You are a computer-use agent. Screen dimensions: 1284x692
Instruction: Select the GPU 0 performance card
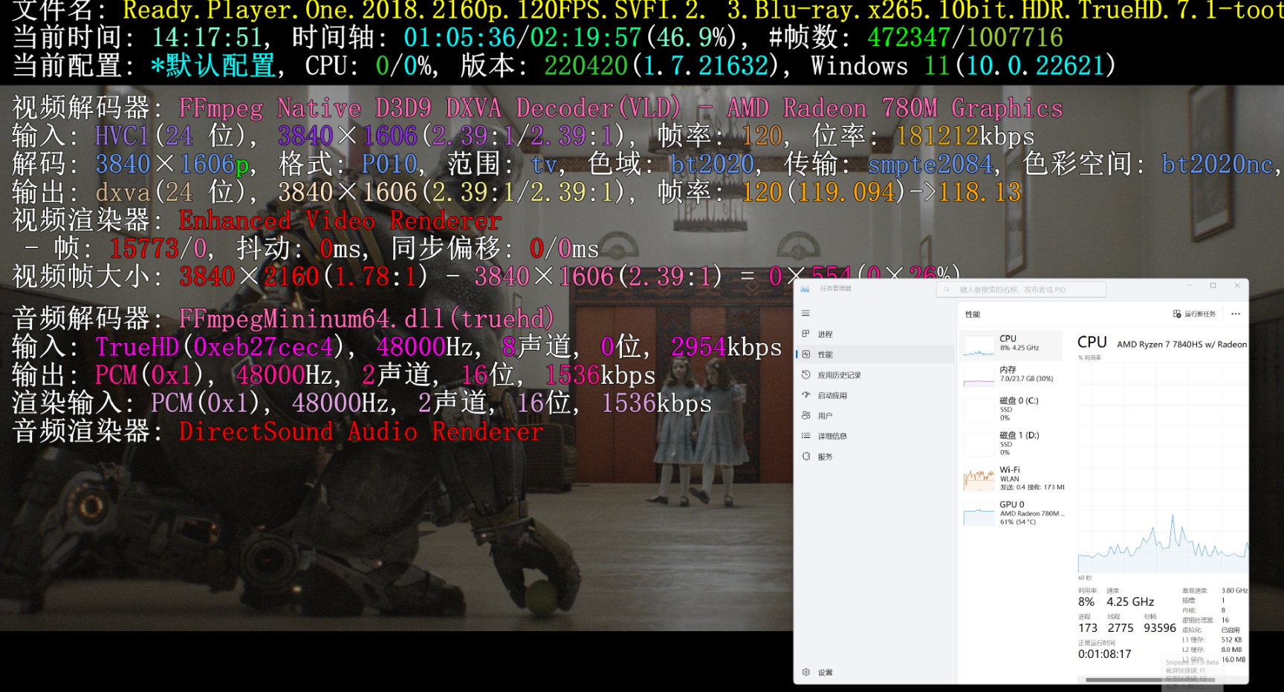pyautogui.click(x=1013, y=513)
